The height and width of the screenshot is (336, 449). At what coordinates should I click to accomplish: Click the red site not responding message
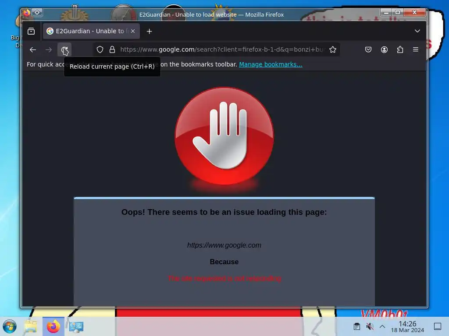(x=224, y=279)
